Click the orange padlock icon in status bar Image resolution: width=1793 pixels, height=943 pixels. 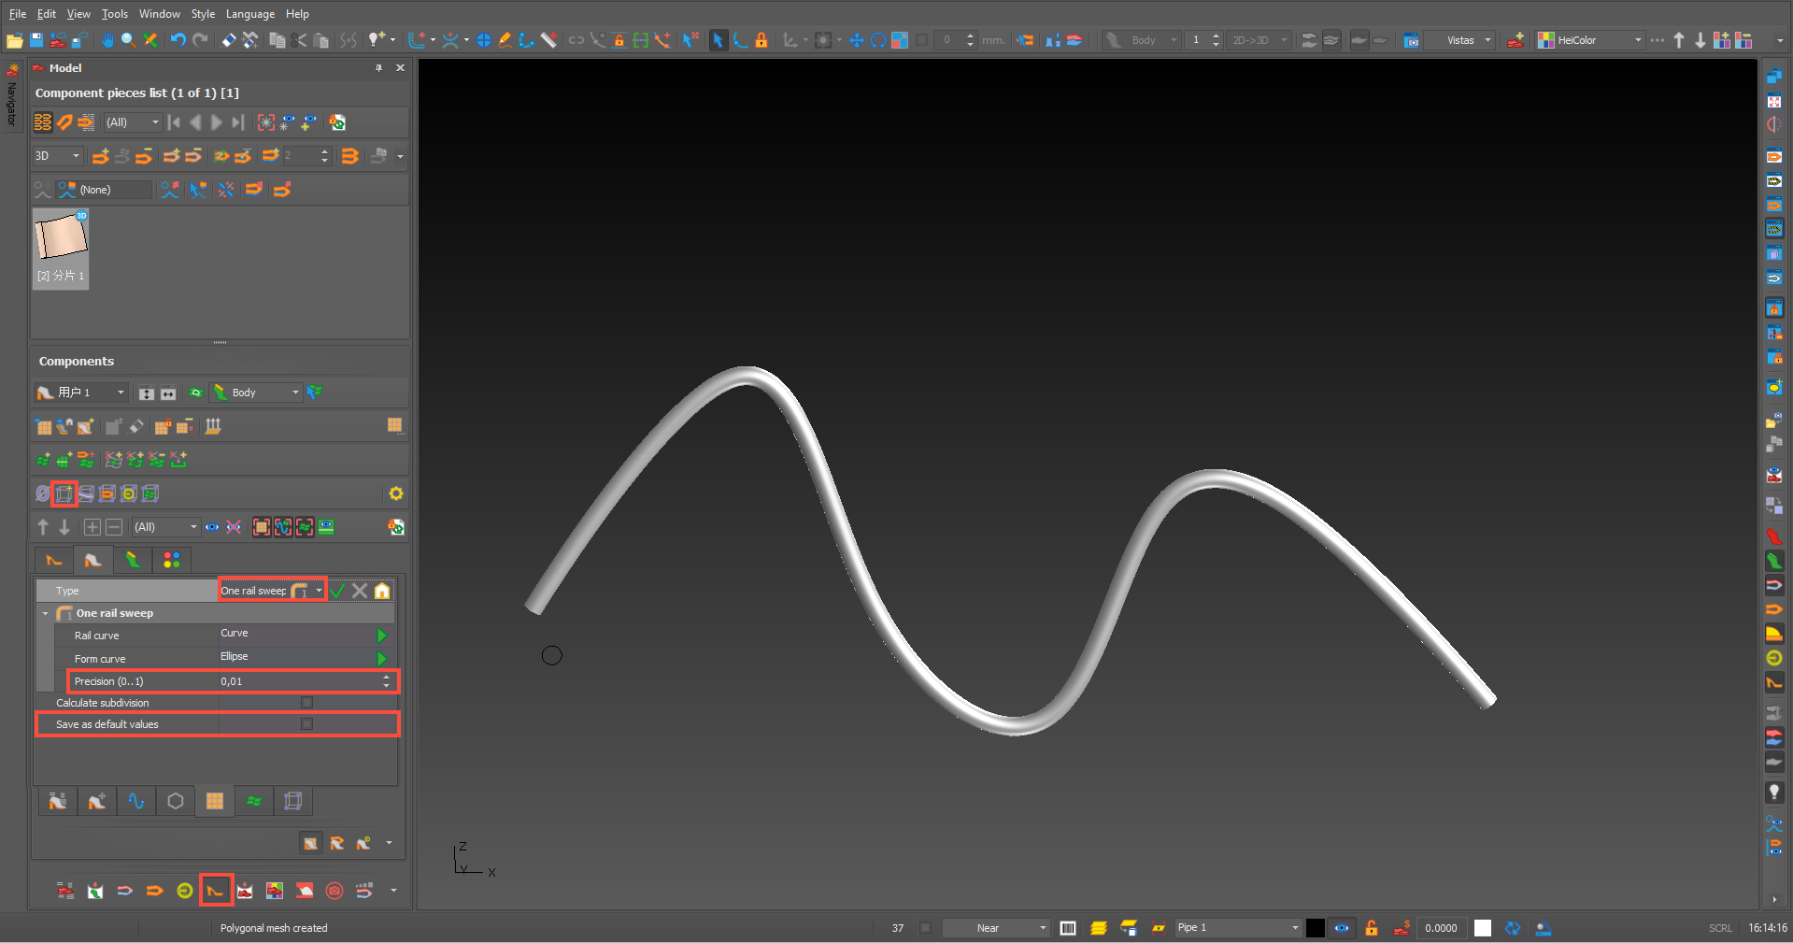[1371, 928]
